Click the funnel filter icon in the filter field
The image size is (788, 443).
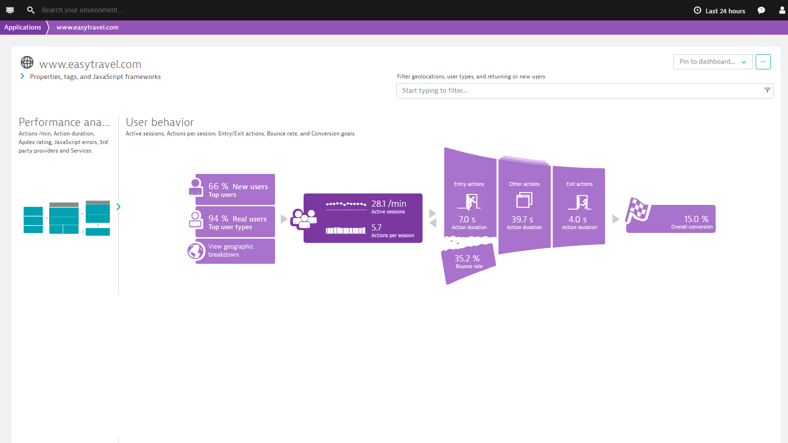(x=767, y=90)
